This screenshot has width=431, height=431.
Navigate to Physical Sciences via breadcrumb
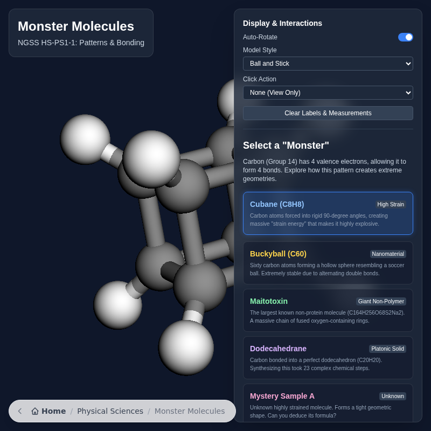(x=110, y=411)
